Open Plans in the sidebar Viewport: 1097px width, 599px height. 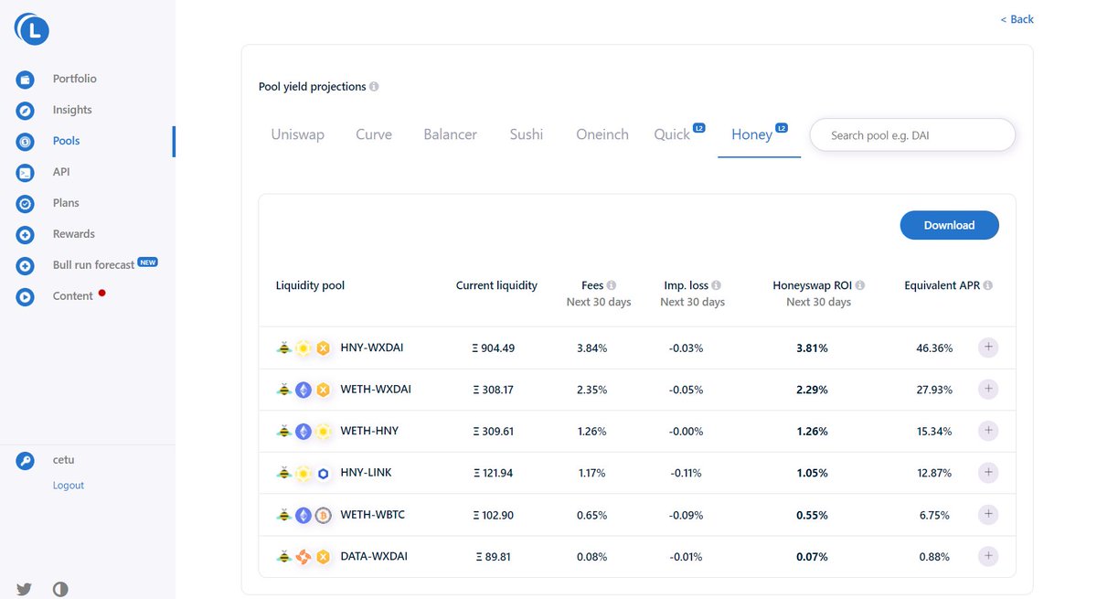pos(66,203)
